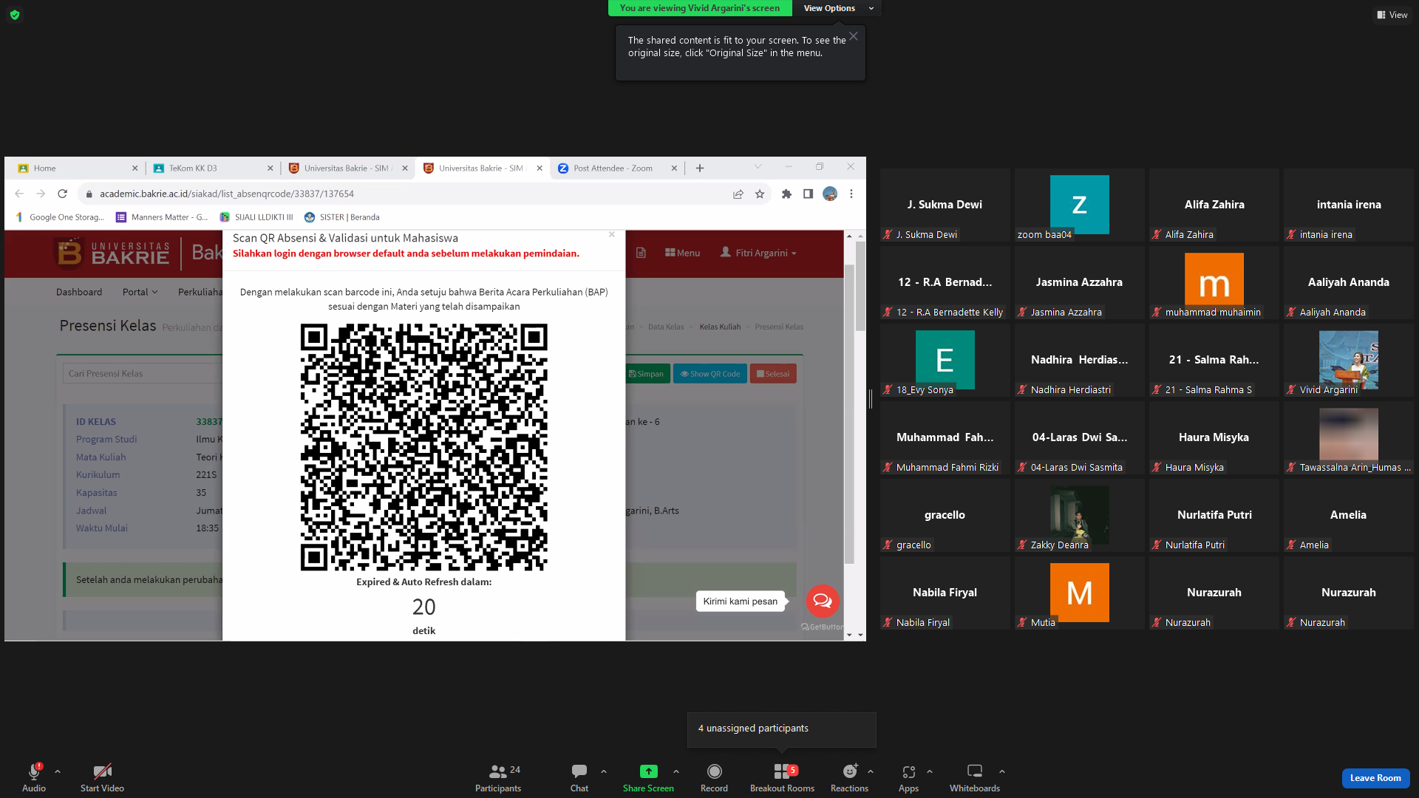This screenshot has height=798, width=1419.
Task: Open the View Options dropdown
Action: pos(837,8)
